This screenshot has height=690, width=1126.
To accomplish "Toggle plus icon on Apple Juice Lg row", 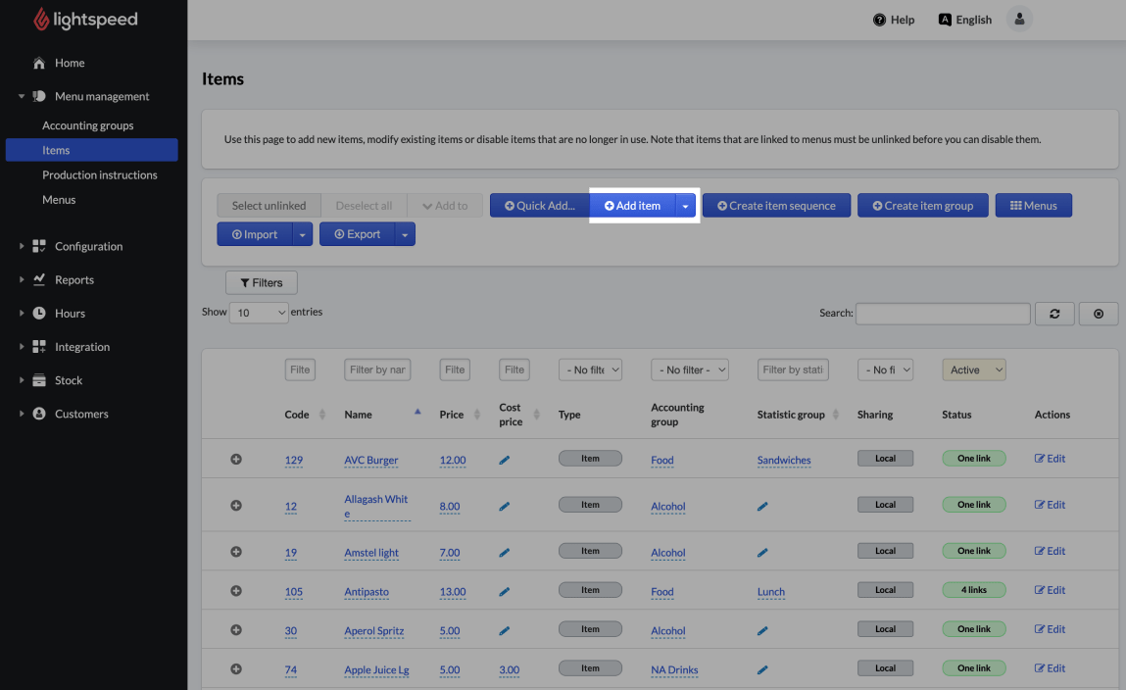I will (x=236, y=669).
